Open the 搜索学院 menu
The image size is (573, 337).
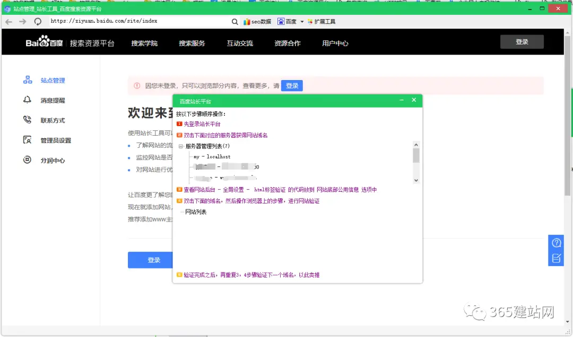[x=144, y=43]
